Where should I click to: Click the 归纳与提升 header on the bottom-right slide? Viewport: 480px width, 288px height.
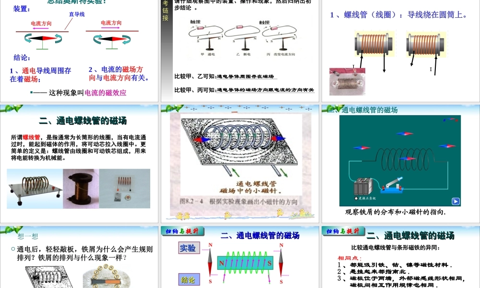tap(342, 231)
